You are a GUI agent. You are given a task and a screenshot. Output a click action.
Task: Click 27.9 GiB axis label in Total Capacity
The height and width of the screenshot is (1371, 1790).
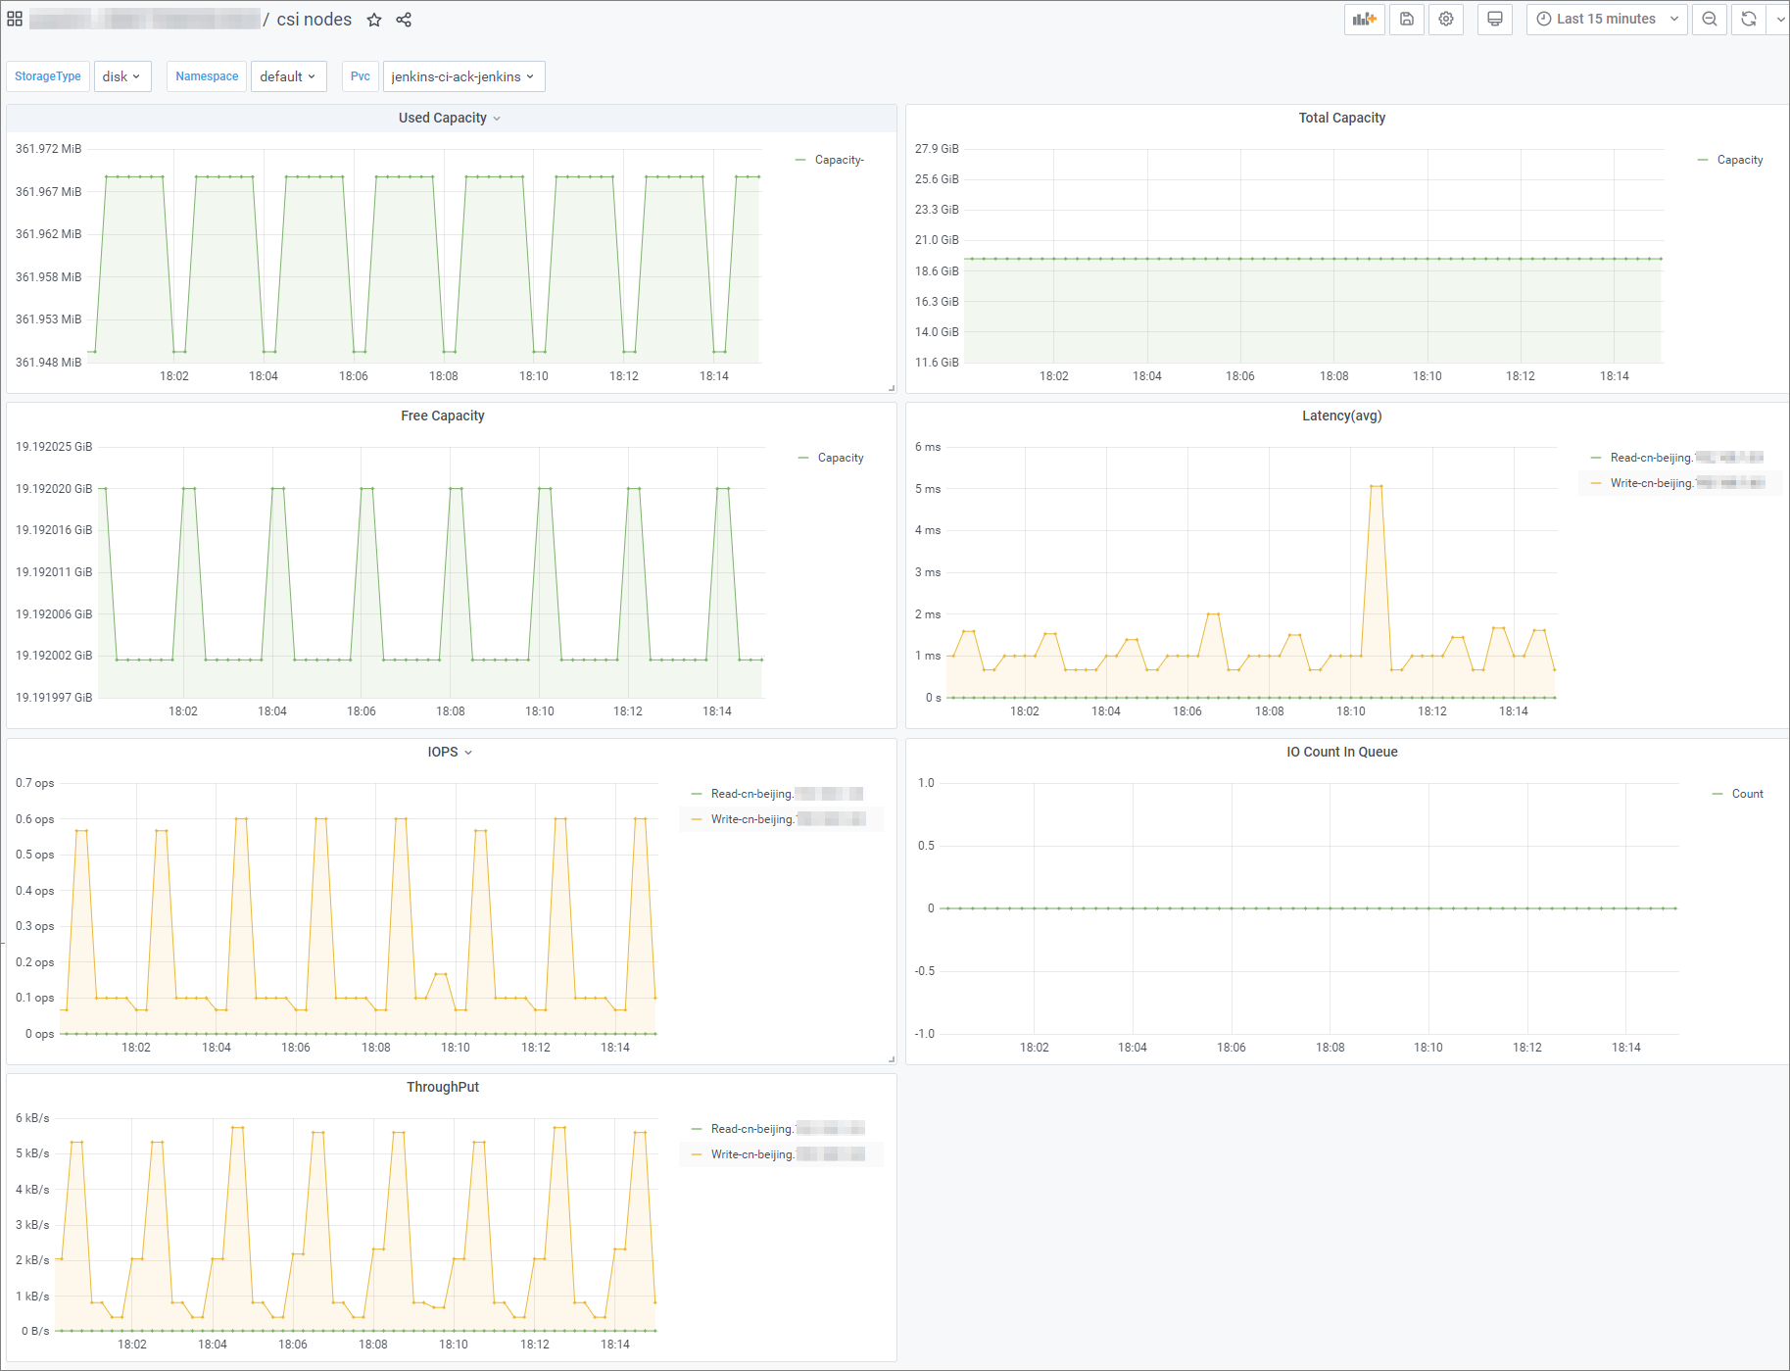(x=937, y=149)
